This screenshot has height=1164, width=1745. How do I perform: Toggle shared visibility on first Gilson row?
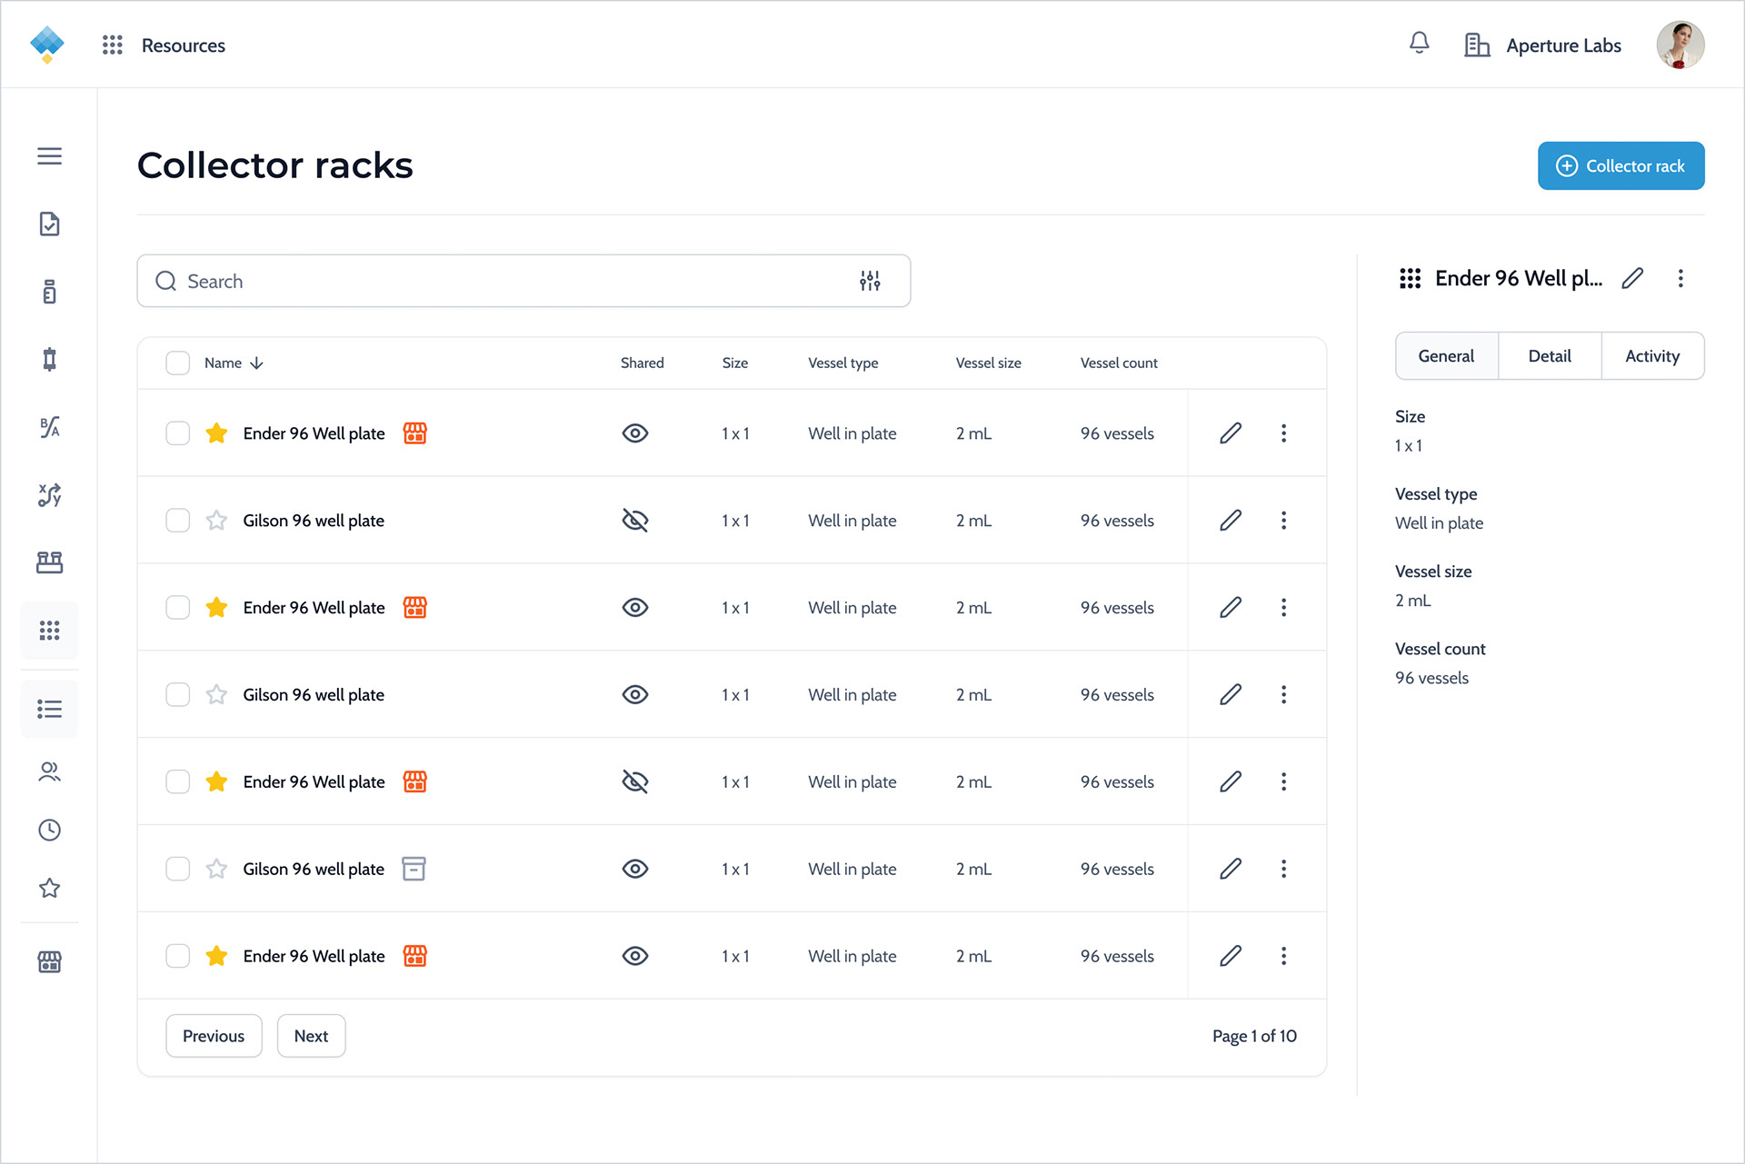(635, 521)
